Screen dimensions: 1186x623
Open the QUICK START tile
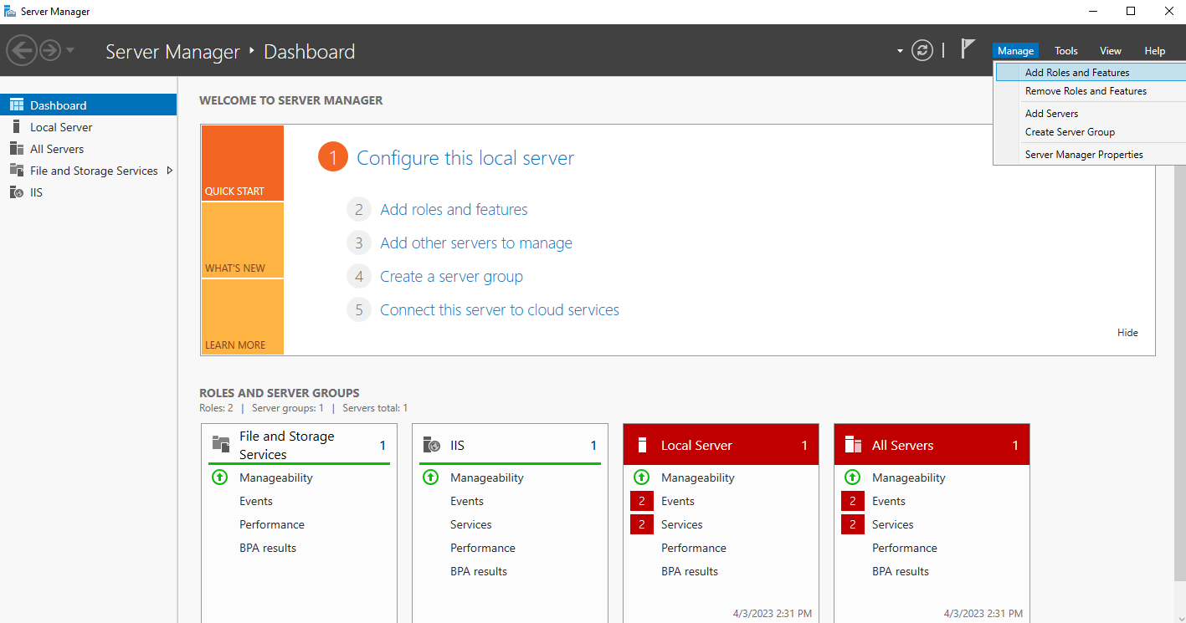pyautogui.click(x=242, y=163)
